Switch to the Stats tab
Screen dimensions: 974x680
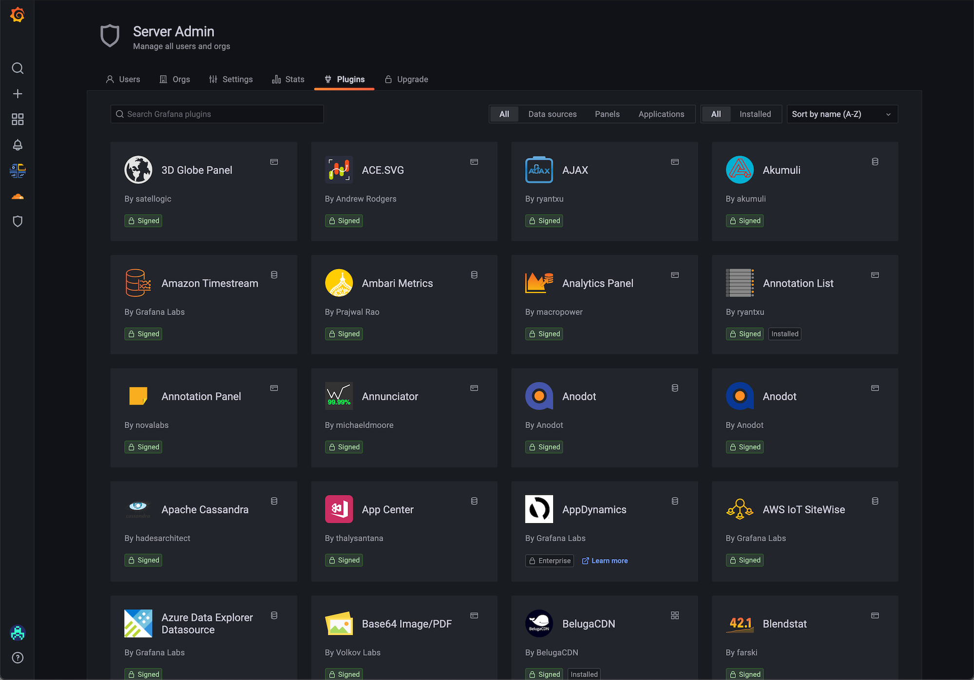[x=295, y=79]
